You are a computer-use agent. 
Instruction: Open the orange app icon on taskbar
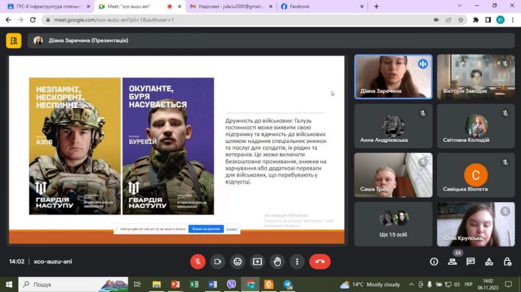click(269, 284)
